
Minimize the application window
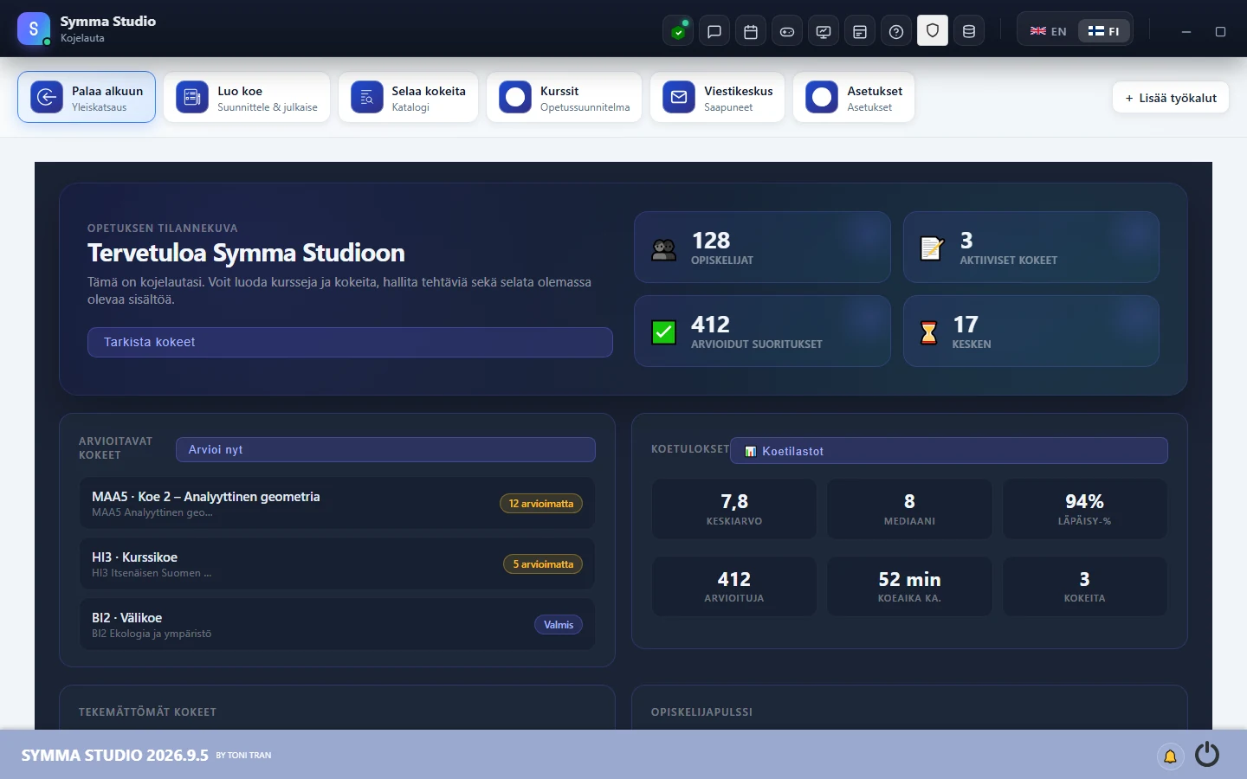pos(1186,32)
